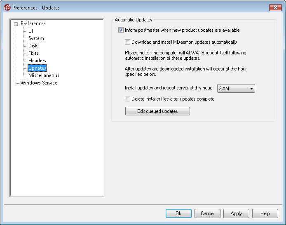Open the install hour dropdown showing 2 AM
The height and width of the screenshot is (225, 286).
236,89
